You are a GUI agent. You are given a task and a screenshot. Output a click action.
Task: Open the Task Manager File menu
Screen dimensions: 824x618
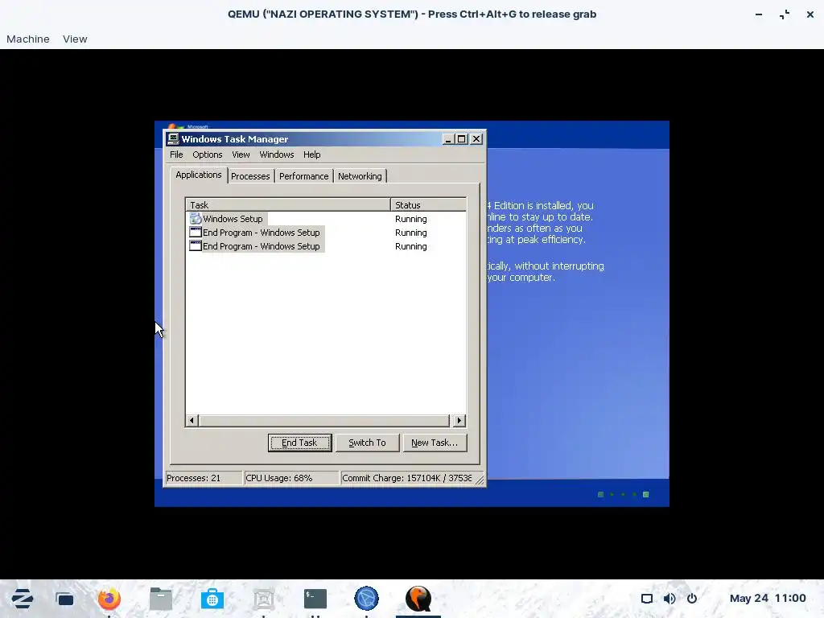click(176, 154)
